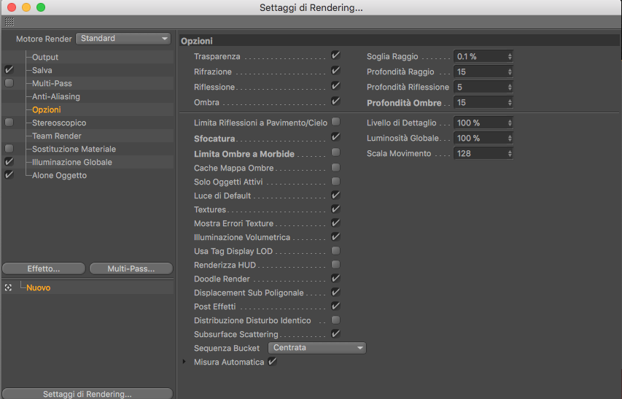Toggle the Doodle Render checkbox
Screen dimensions: 622x399
[335, 278]
